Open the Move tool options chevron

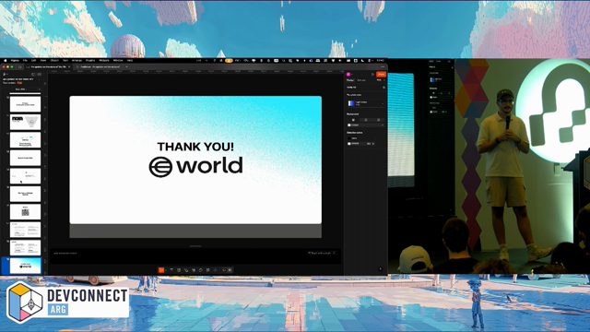(x=166, y=270)
